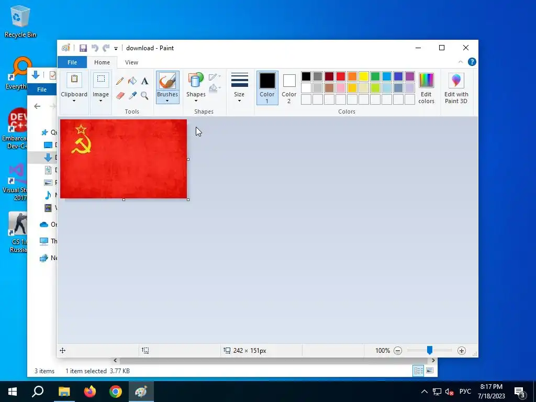This screenshot has width=536, height=402.
Task: Pick the green color swatch
Action: pos(375,76)
